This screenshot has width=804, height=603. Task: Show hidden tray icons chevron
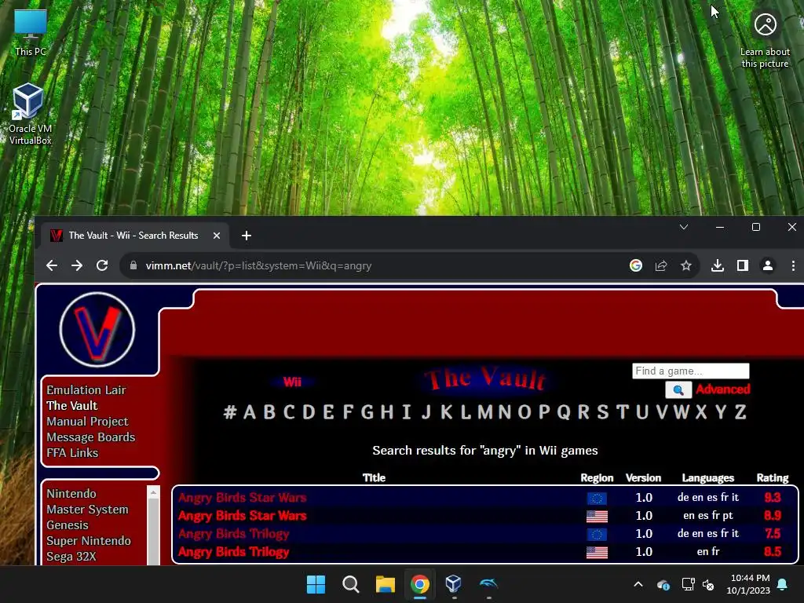638,584
